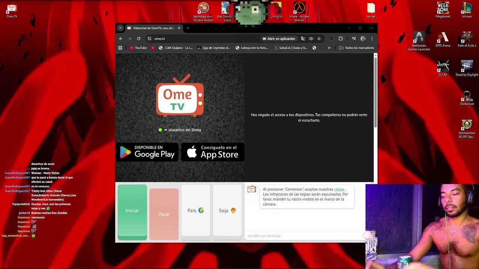The height and width of the screenshot is (269, 479).
Task: Open Chrome three-dot menu
Action: click(x=372, y=38)
